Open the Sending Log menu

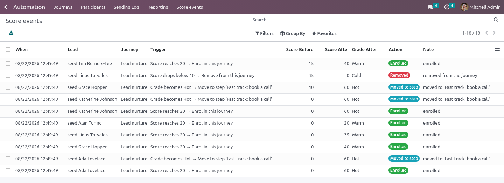(x=126, y=7)
